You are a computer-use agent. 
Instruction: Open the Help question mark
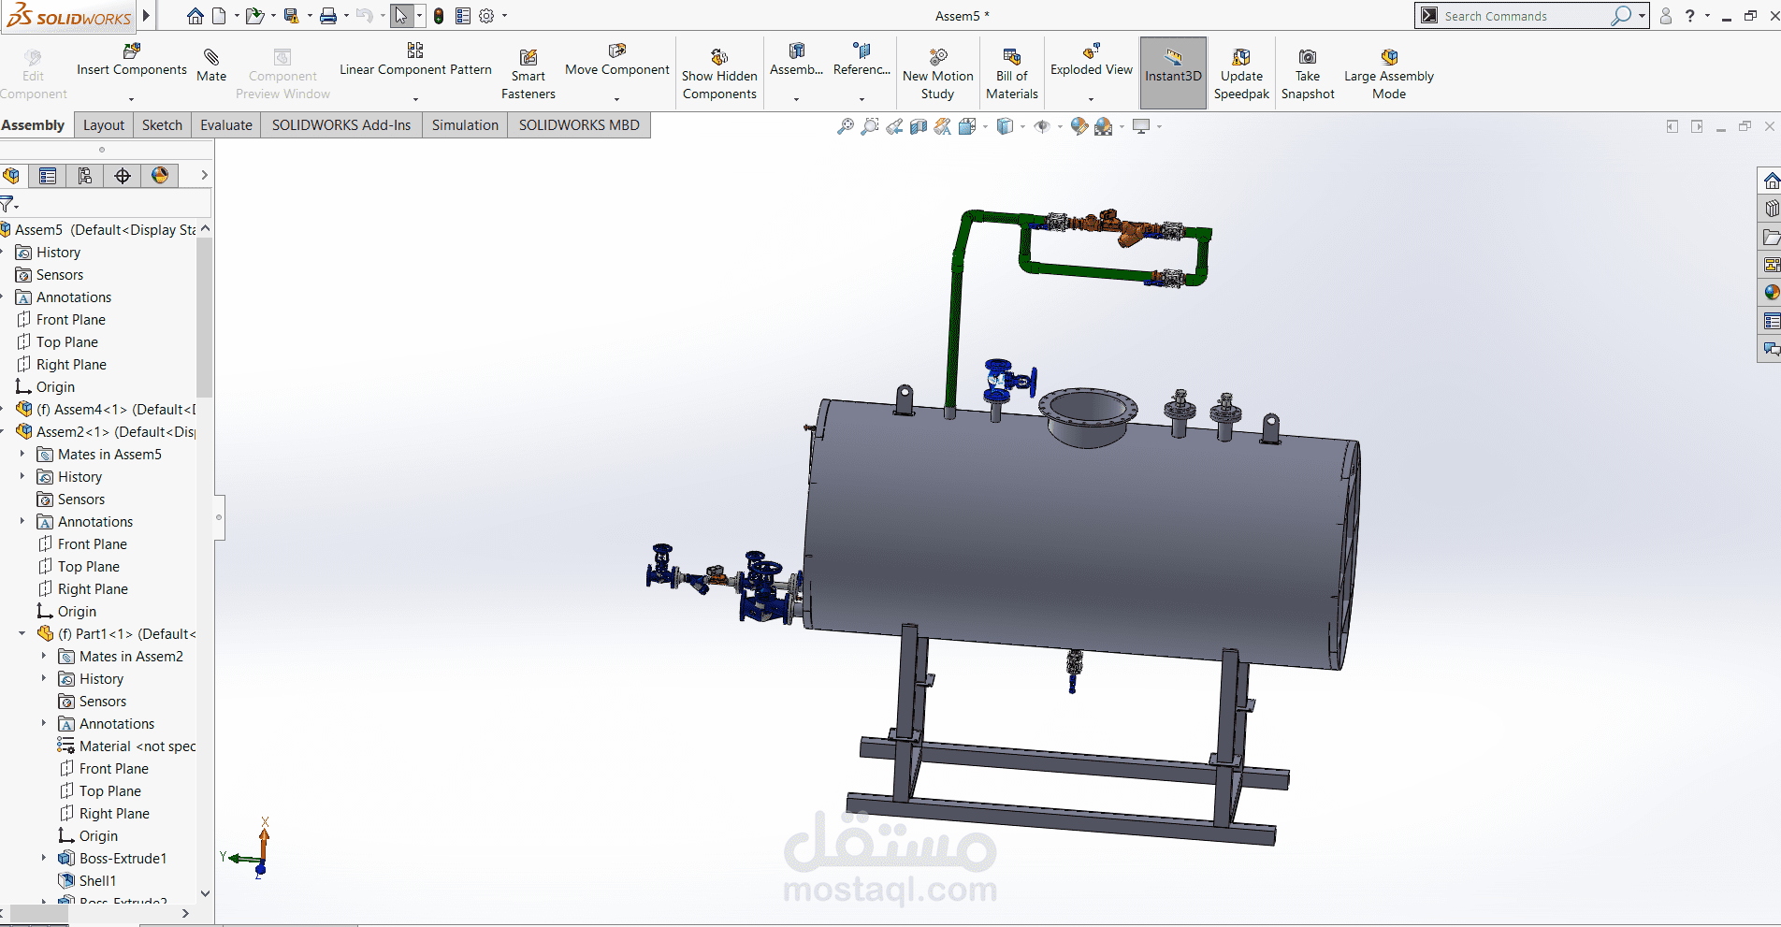click(x=1689, y=16)
